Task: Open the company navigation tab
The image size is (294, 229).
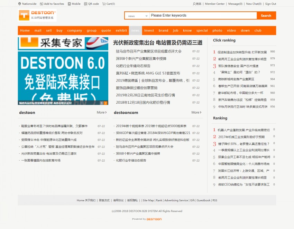Action: click(75, 30)
